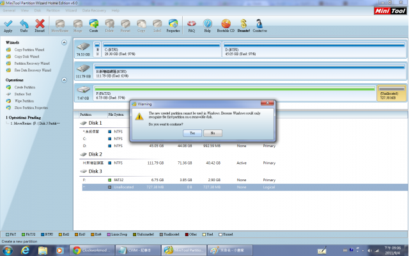Viewport: 409px width, 256px height.
Task: Open the Windows Start button
Action: (x=7, y=250)
